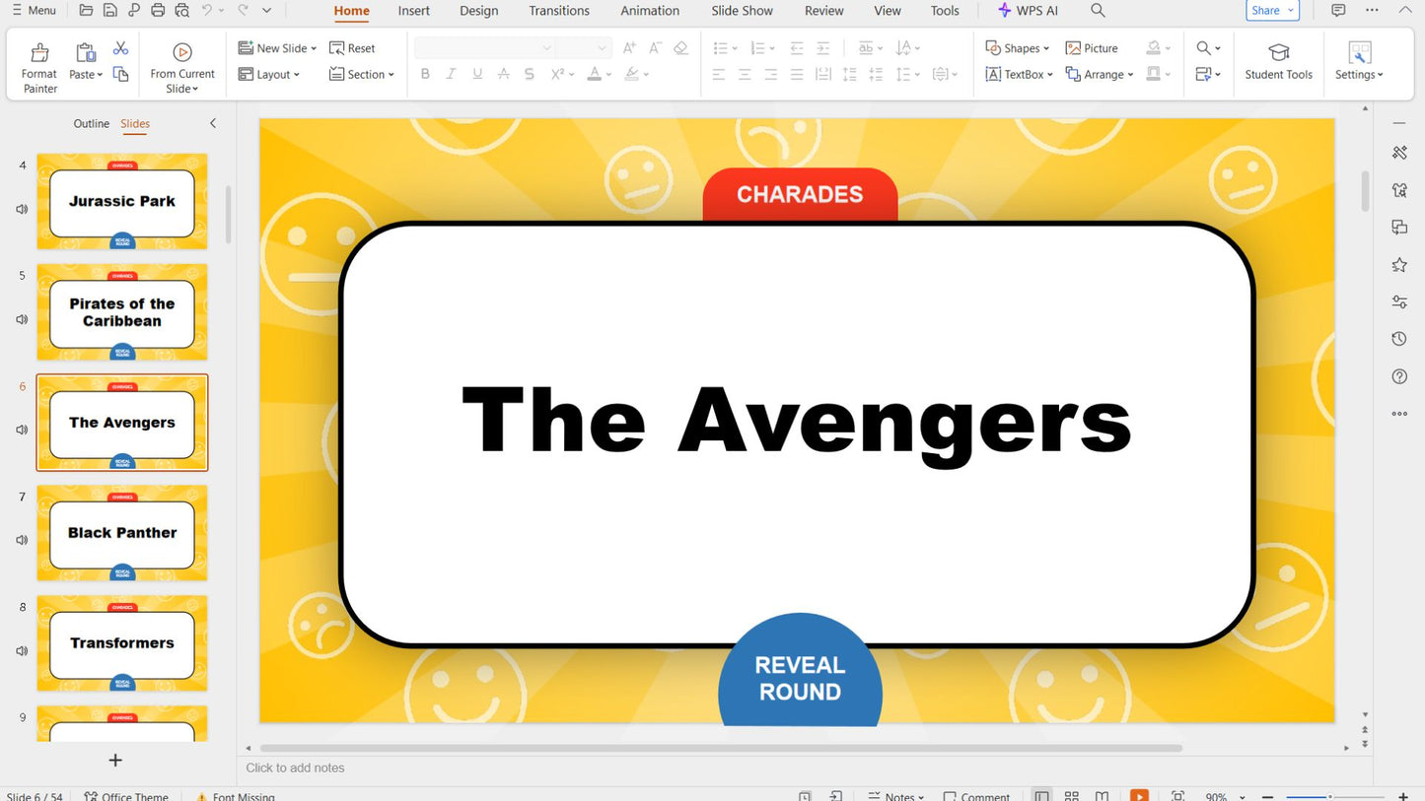Open the slide Design/Theme panel icon
This screenshot has height=801, width=1425.
tap(1399, 190)
